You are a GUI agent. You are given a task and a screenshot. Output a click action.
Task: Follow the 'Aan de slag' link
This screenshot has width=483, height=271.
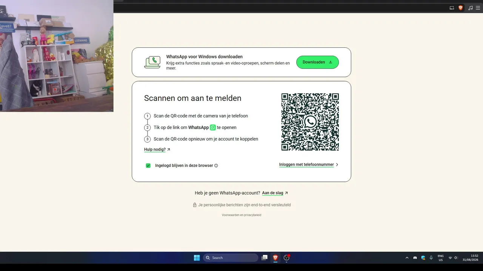click(275, 193)
